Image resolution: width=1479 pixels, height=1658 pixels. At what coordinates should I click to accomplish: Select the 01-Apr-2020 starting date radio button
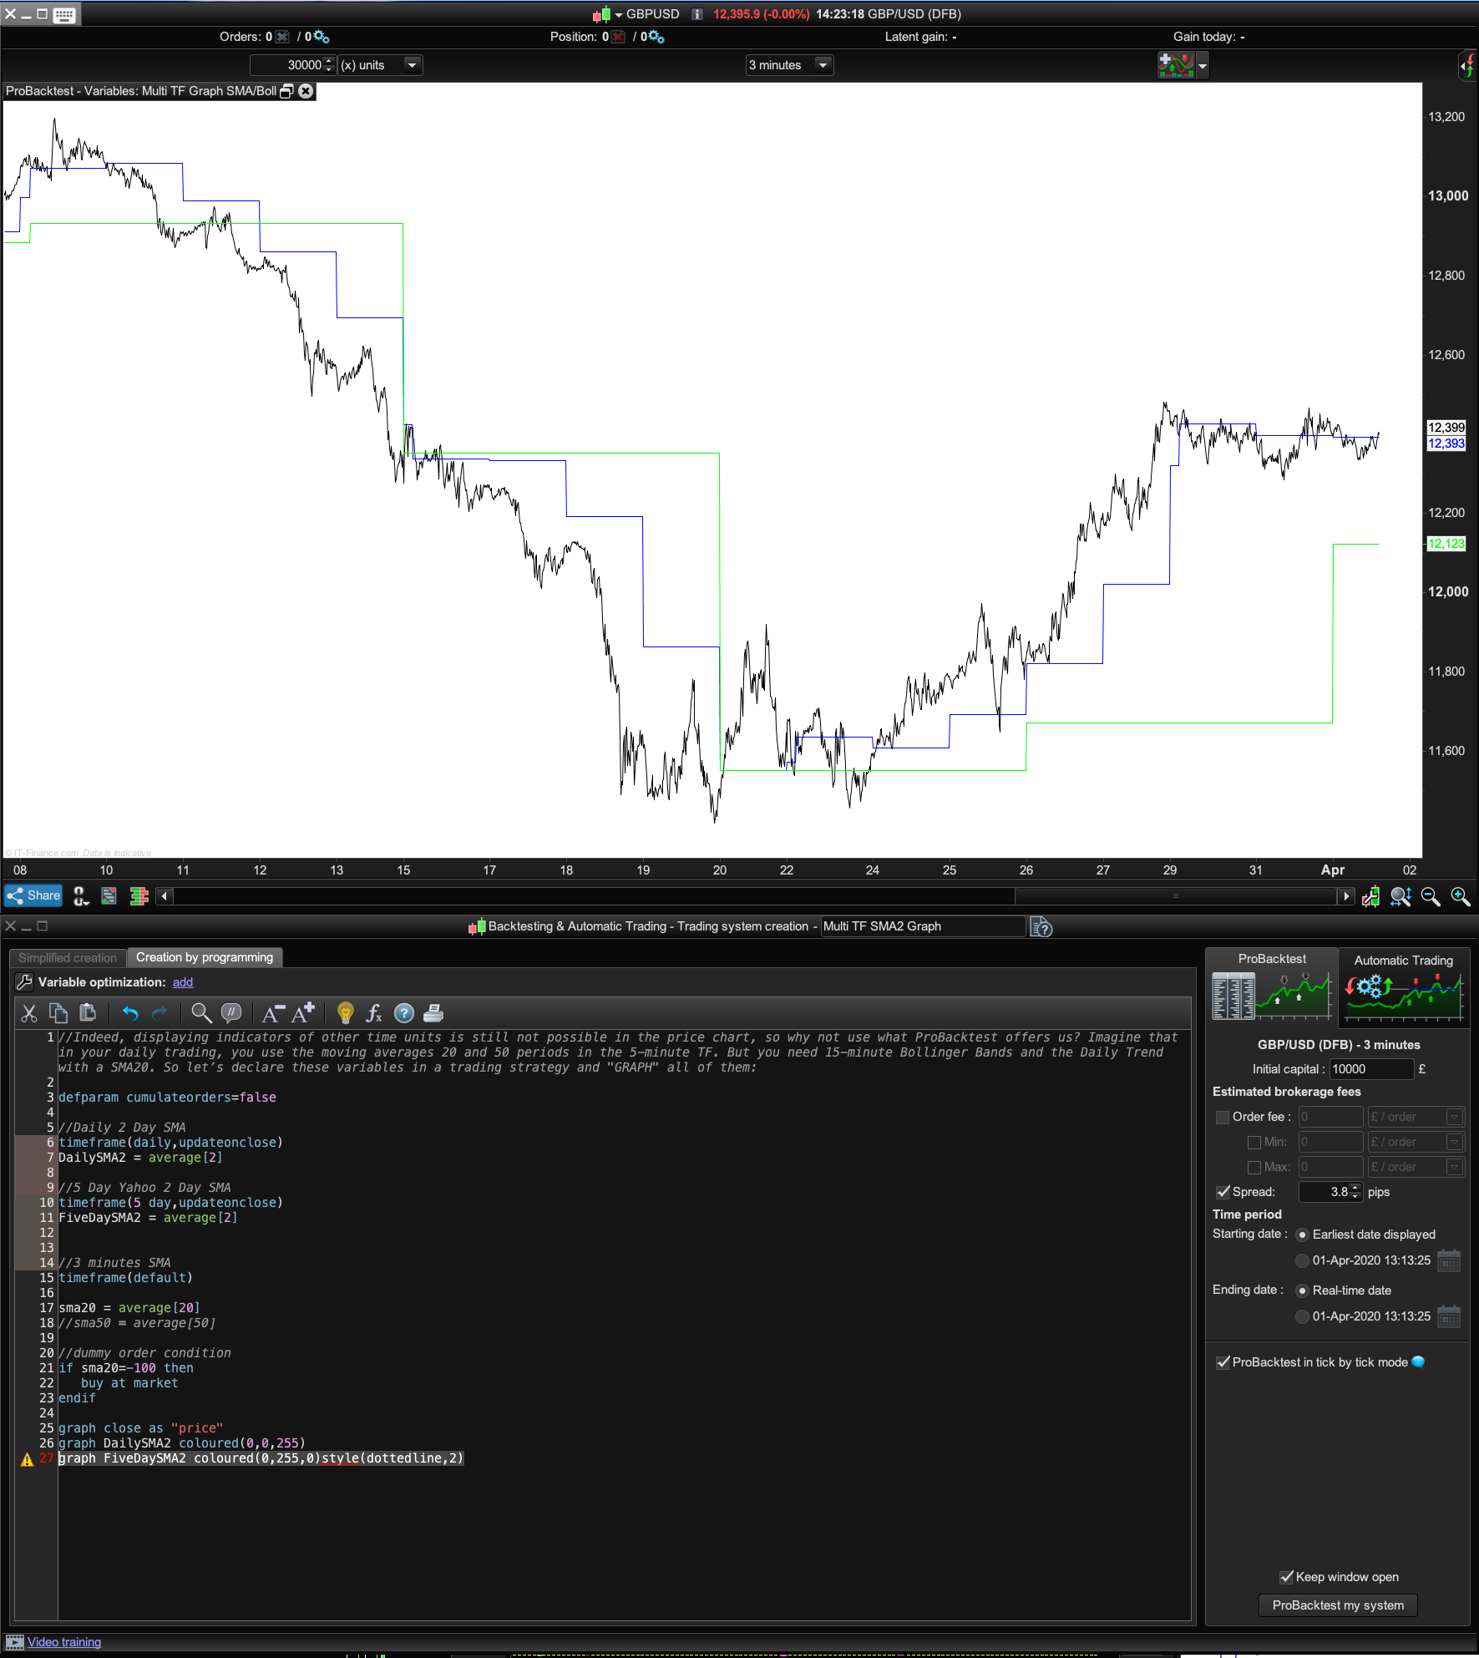(1302, 1260)
